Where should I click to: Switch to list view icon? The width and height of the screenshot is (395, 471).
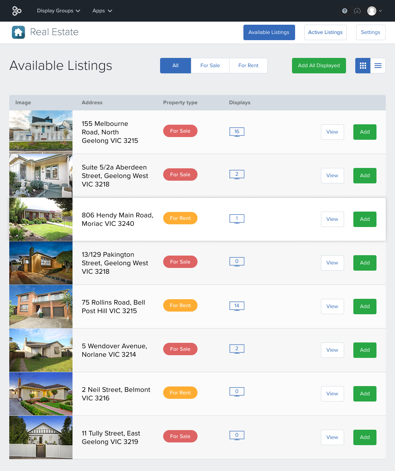click(x=378, y=66)
